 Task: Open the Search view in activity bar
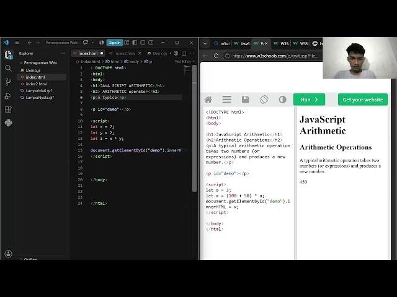[8, 68]
